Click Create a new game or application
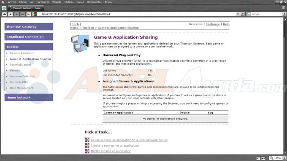The width and height of the screenshot is (287, 161). [x=115, y=146]
